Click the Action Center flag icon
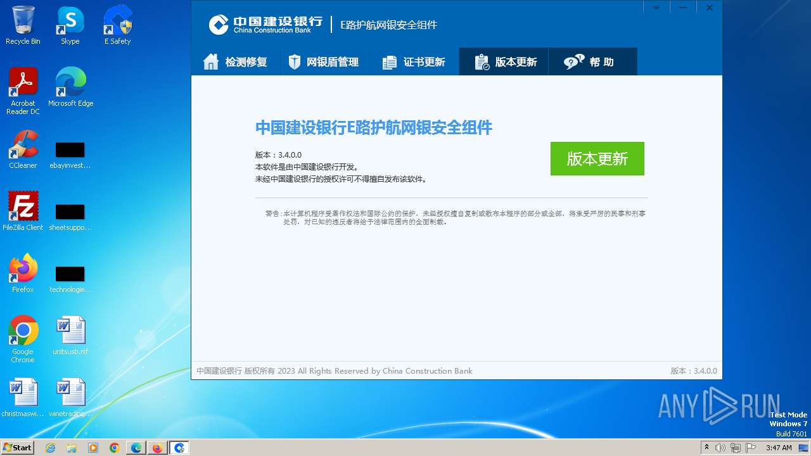Screen dimensions: 811x456 click(751, 448)
